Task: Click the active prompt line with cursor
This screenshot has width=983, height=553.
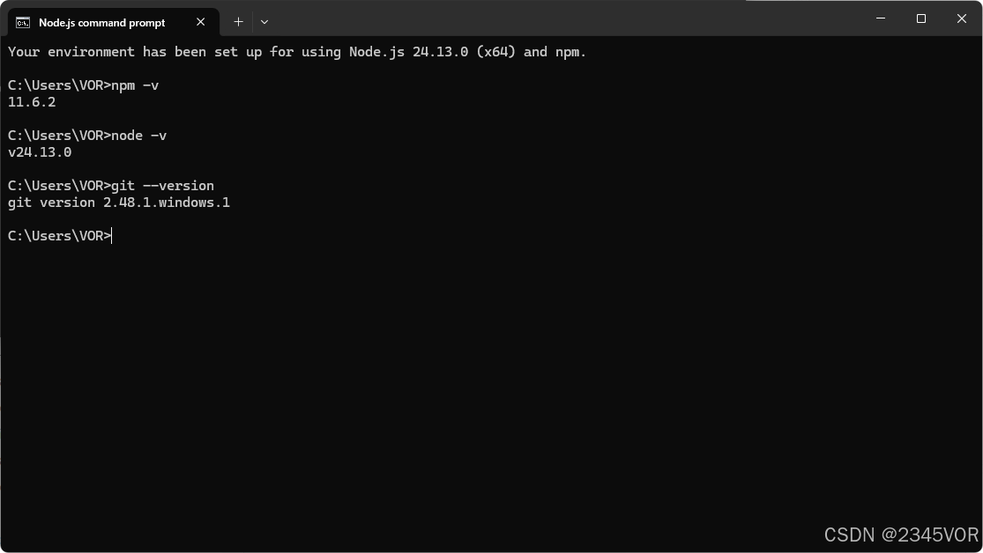Action: (60, 236)
